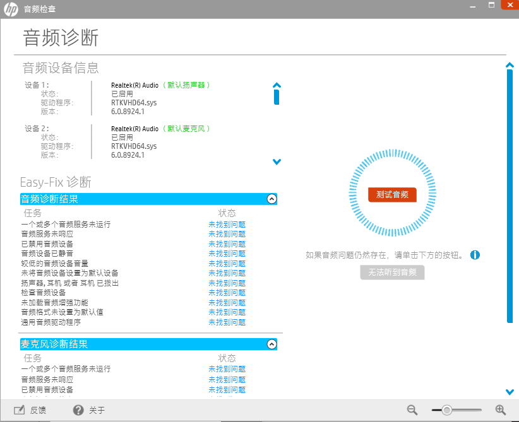
Task: Click 未找到问题 beside 音频服务未响应 under microphone results
Action: pos(227,379)
